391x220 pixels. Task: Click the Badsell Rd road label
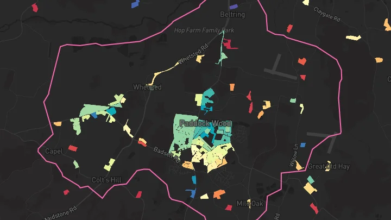pyautogui.click(x=167, y=154)
